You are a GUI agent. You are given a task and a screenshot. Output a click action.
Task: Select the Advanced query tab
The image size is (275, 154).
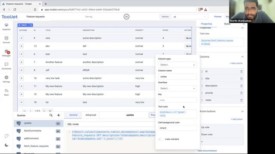(91, 115)
